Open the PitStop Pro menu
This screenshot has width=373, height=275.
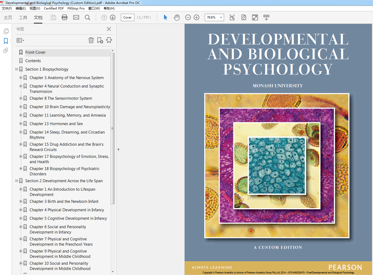point(76,8)
